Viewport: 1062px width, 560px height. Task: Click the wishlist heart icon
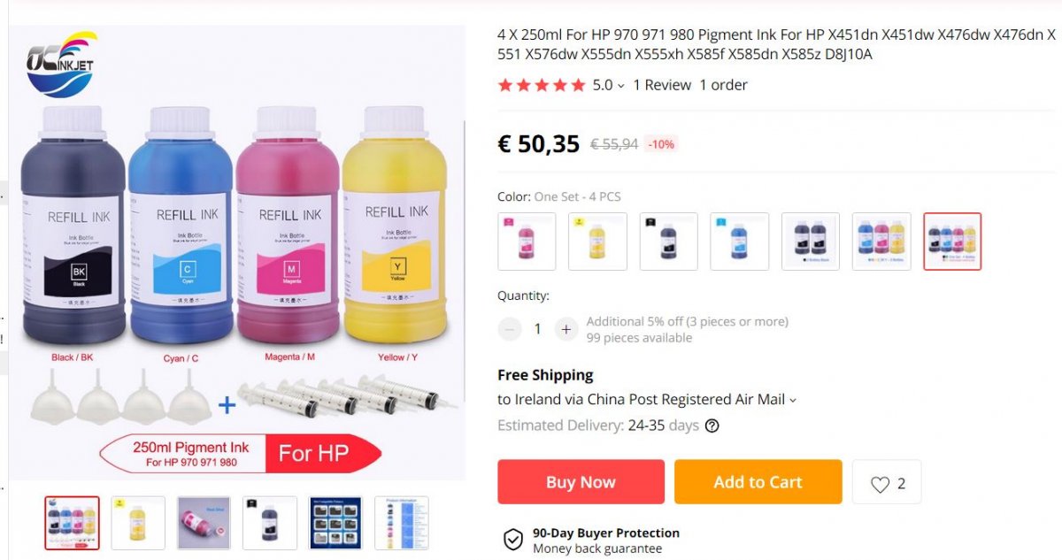(x=879, y=484)
